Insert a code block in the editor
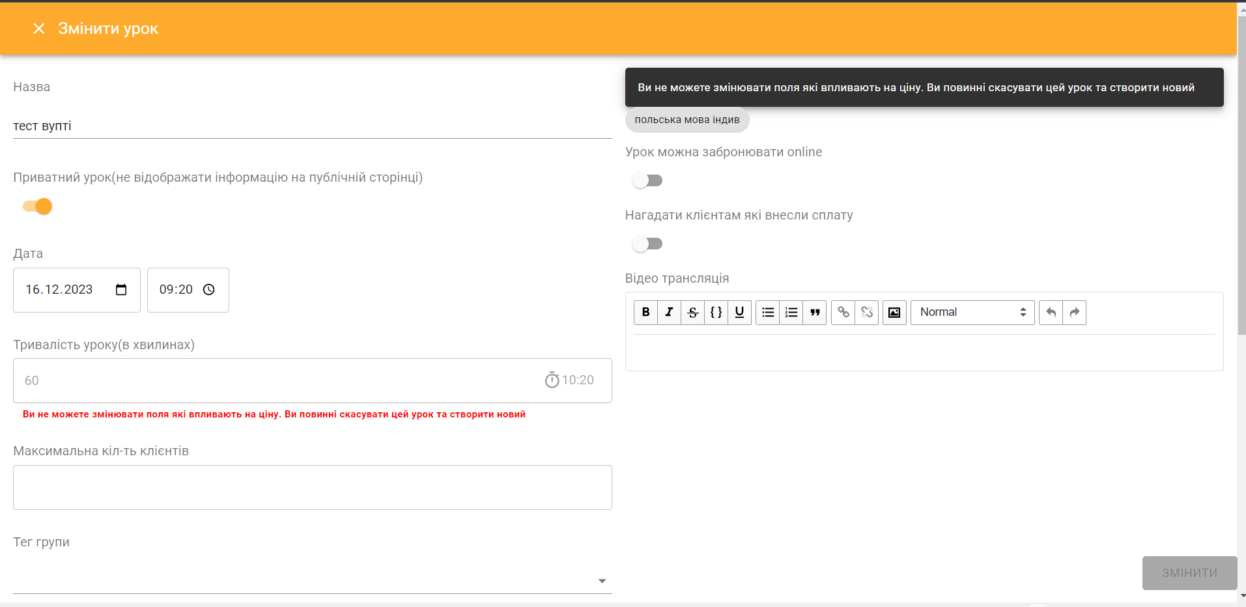Viewport: 1246px width, 607px height. pyautogui.click(x=716, y=313)
